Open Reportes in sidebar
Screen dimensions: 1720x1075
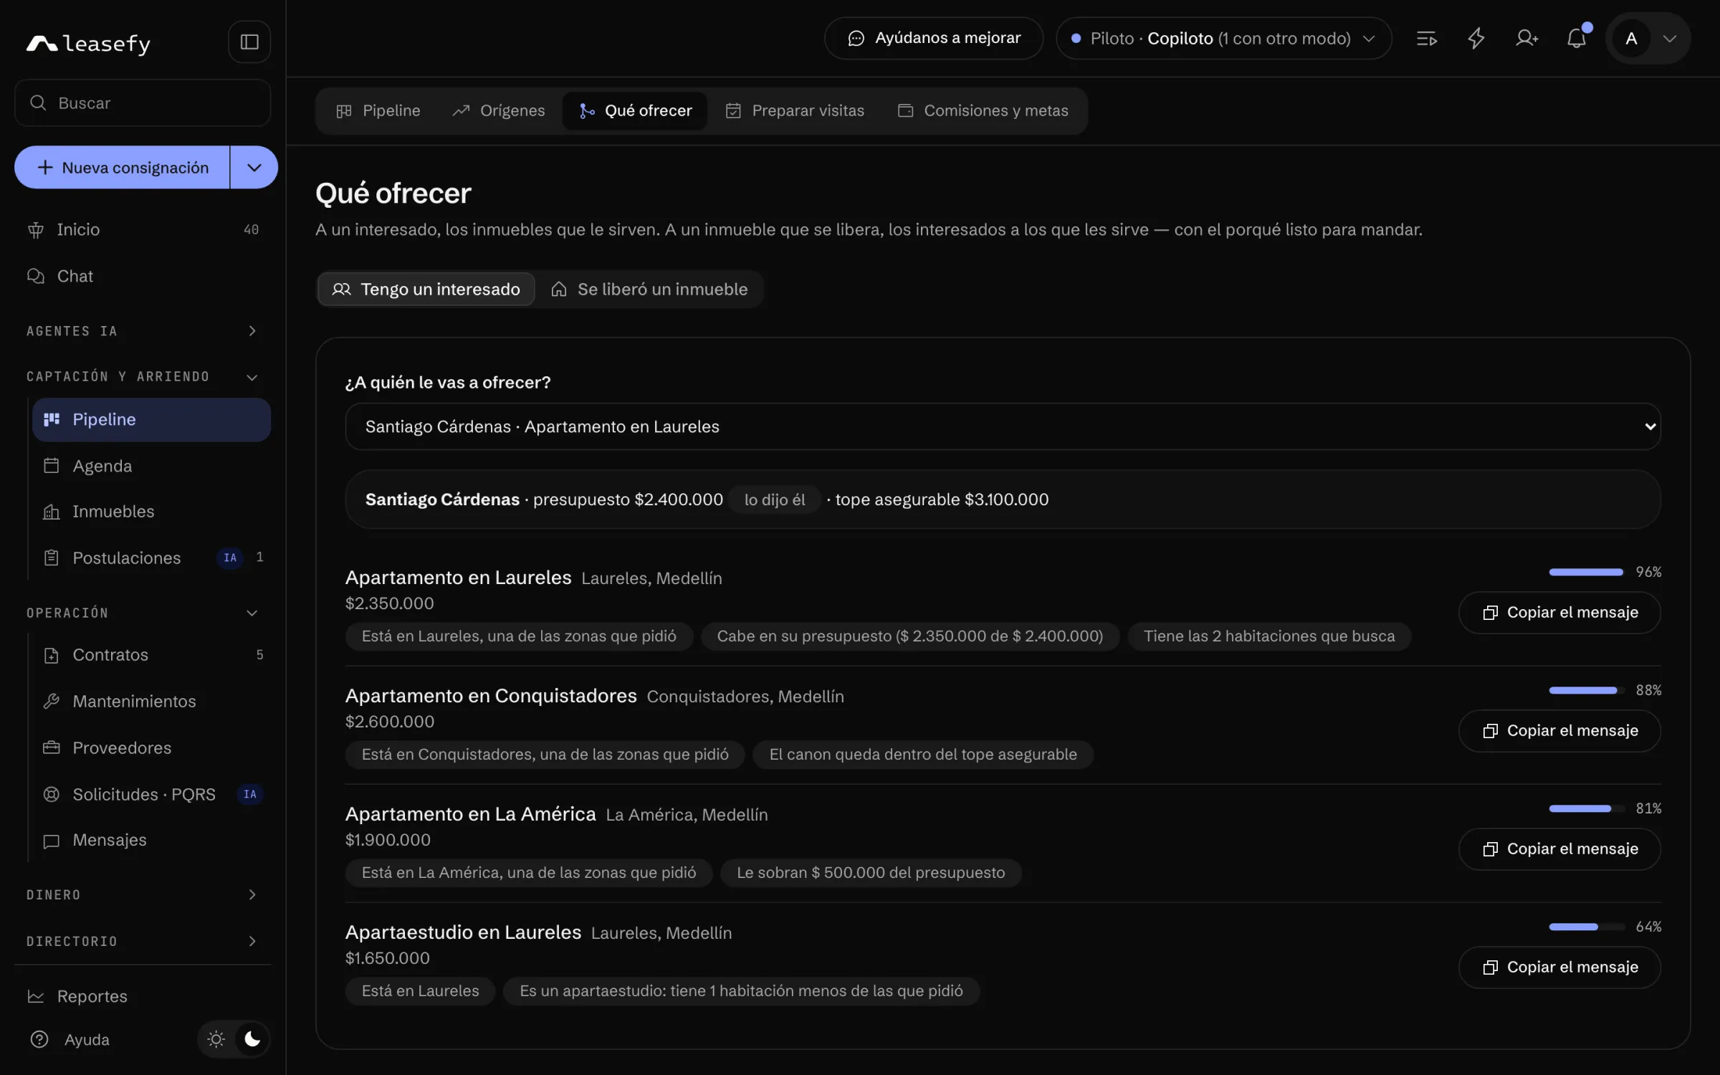[x=143, y=996]
